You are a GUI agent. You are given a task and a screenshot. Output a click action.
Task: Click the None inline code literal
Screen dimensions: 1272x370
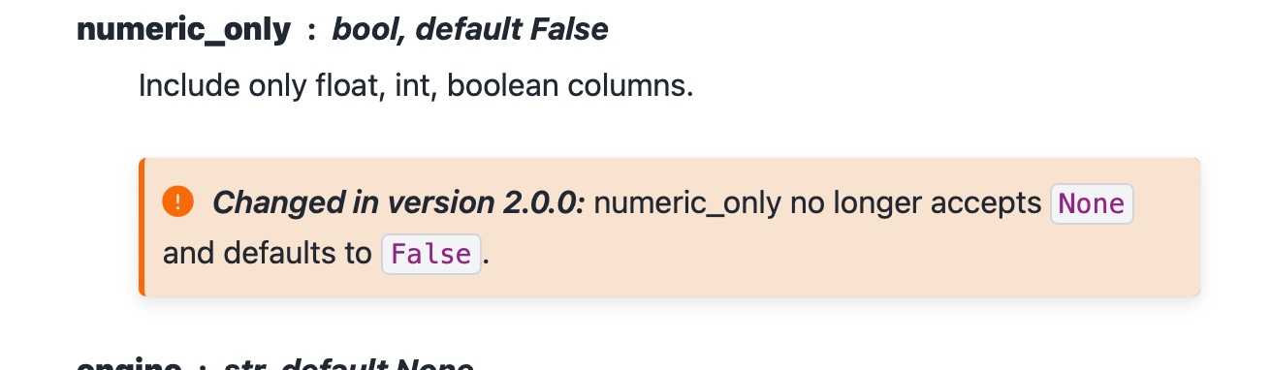(x=1092, y=204)
